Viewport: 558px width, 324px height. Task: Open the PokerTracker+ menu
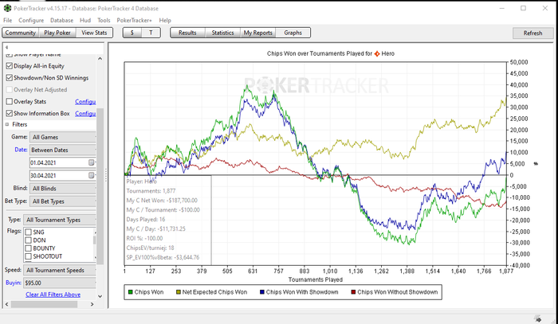[134, 20]
